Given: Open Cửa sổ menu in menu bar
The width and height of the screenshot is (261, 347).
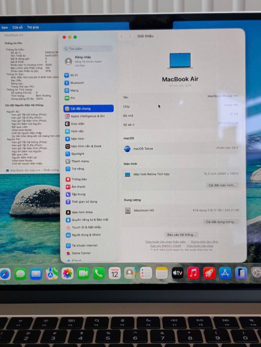Looking at the screenshot, I should click(18, 27).
